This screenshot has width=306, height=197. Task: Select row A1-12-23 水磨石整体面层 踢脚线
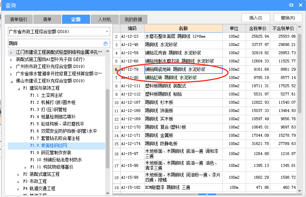pos(205,37)
